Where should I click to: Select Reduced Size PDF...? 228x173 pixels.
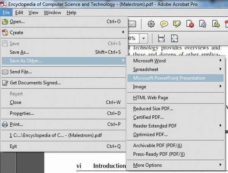[x=176, y=109]
